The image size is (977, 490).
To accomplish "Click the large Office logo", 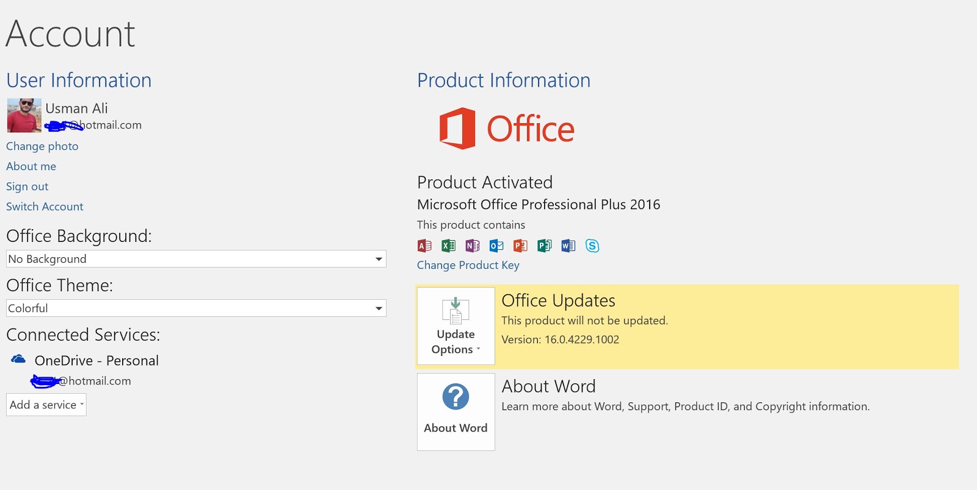I will (507, 129).
